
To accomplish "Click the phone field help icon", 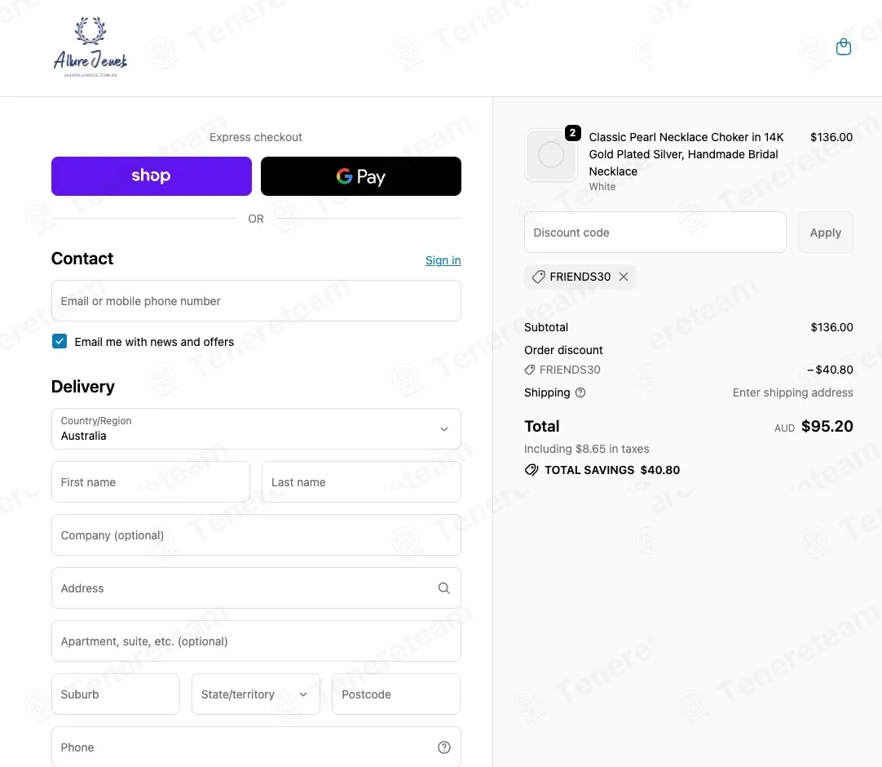I will 443,747.
